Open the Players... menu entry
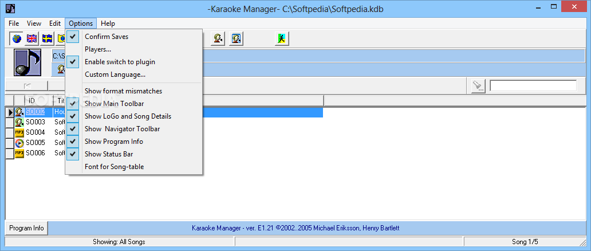This screenshot has width=591, height=251. coord(134,49)
